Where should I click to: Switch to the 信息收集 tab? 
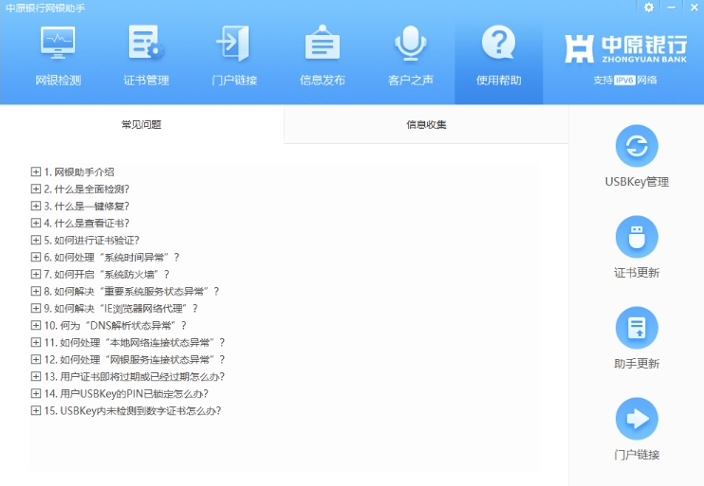pos(426,125)
